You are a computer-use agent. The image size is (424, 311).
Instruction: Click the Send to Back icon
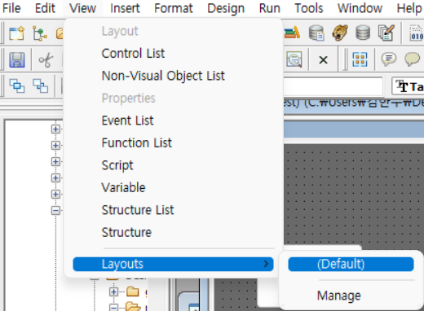click(x=40, y=85)
